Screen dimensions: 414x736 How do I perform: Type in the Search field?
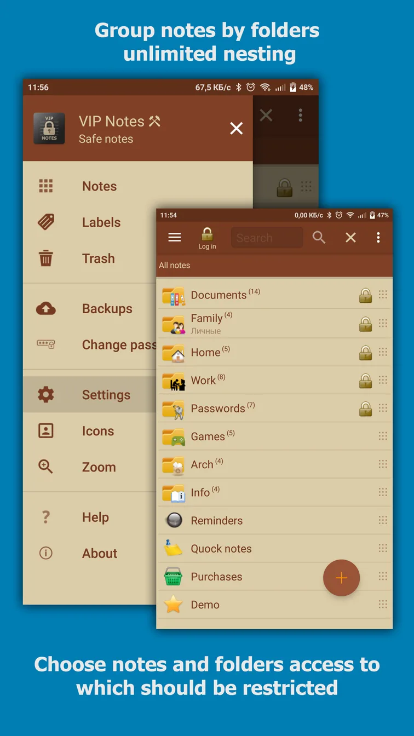(267, 238)
